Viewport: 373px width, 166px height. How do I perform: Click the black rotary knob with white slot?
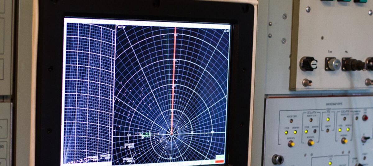point(308,64)
